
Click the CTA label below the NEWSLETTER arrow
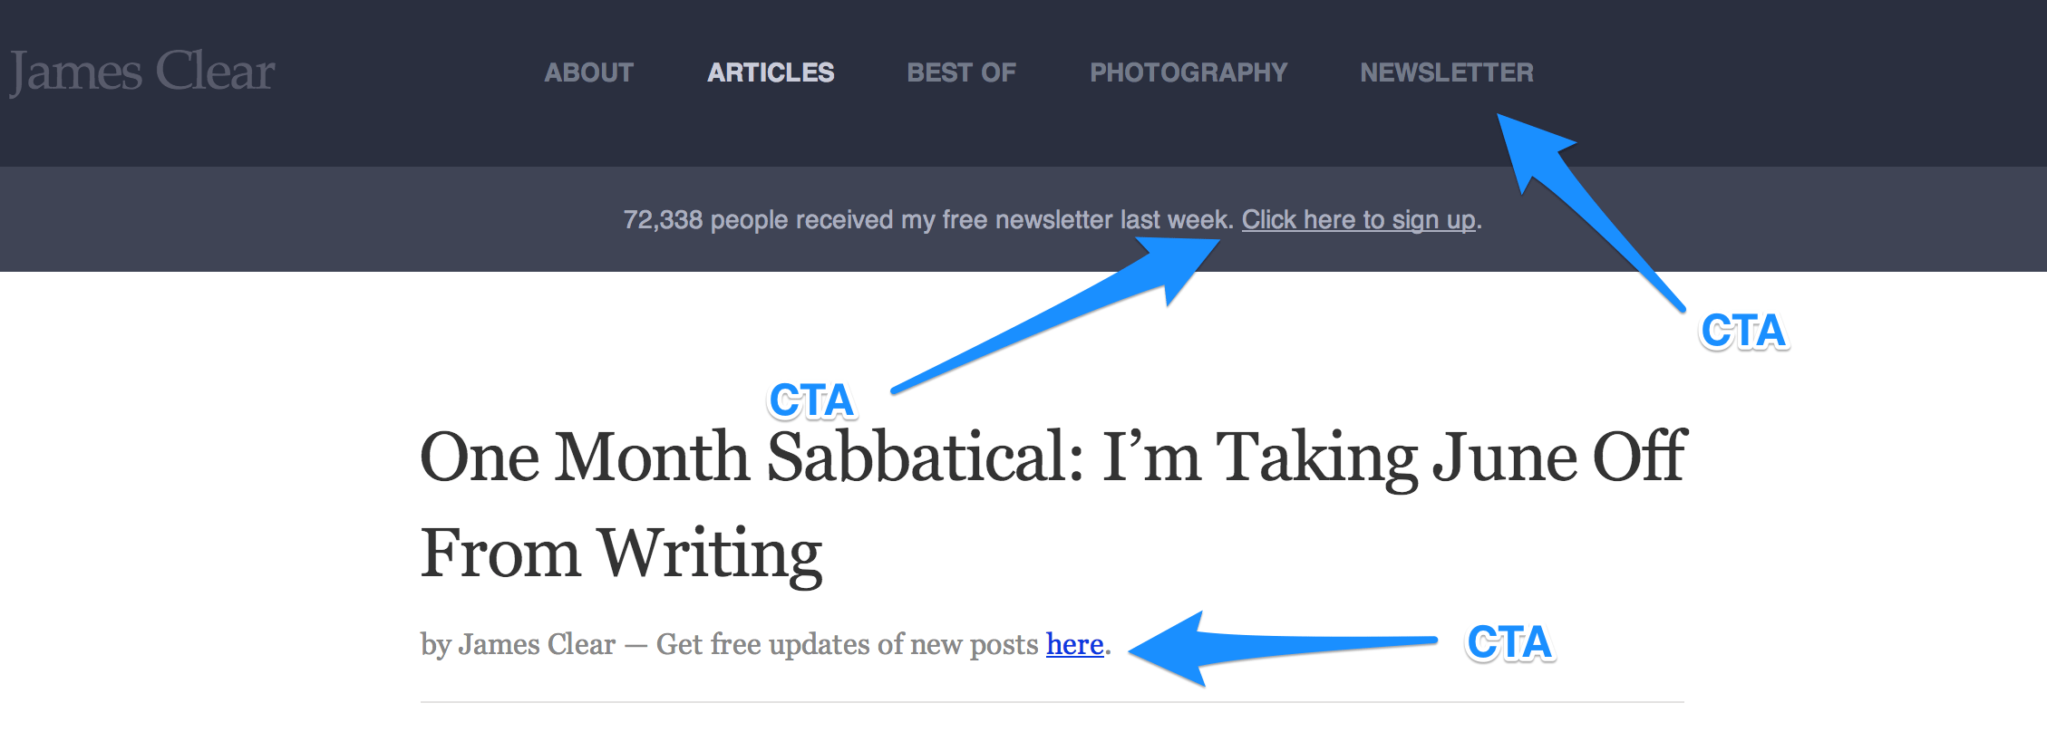(x=1743, y=331)
